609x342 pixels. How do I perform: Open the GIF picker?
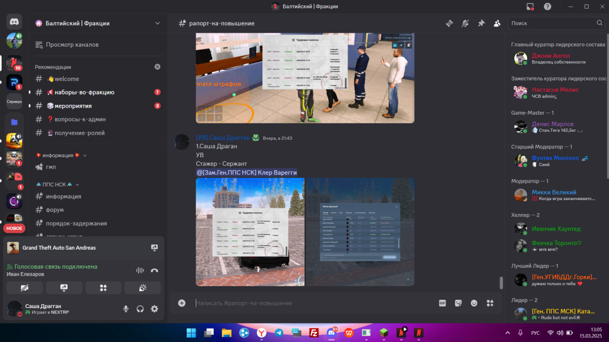tap(443, 303)
